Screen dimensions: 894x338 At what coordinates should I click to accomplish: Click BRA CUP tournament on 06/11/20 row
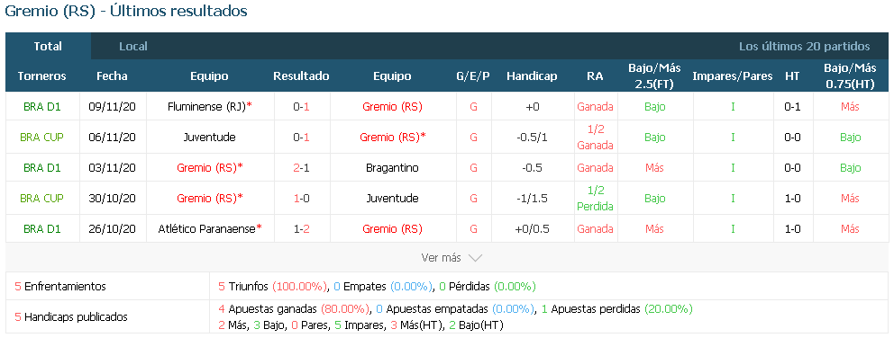point(41,138)
